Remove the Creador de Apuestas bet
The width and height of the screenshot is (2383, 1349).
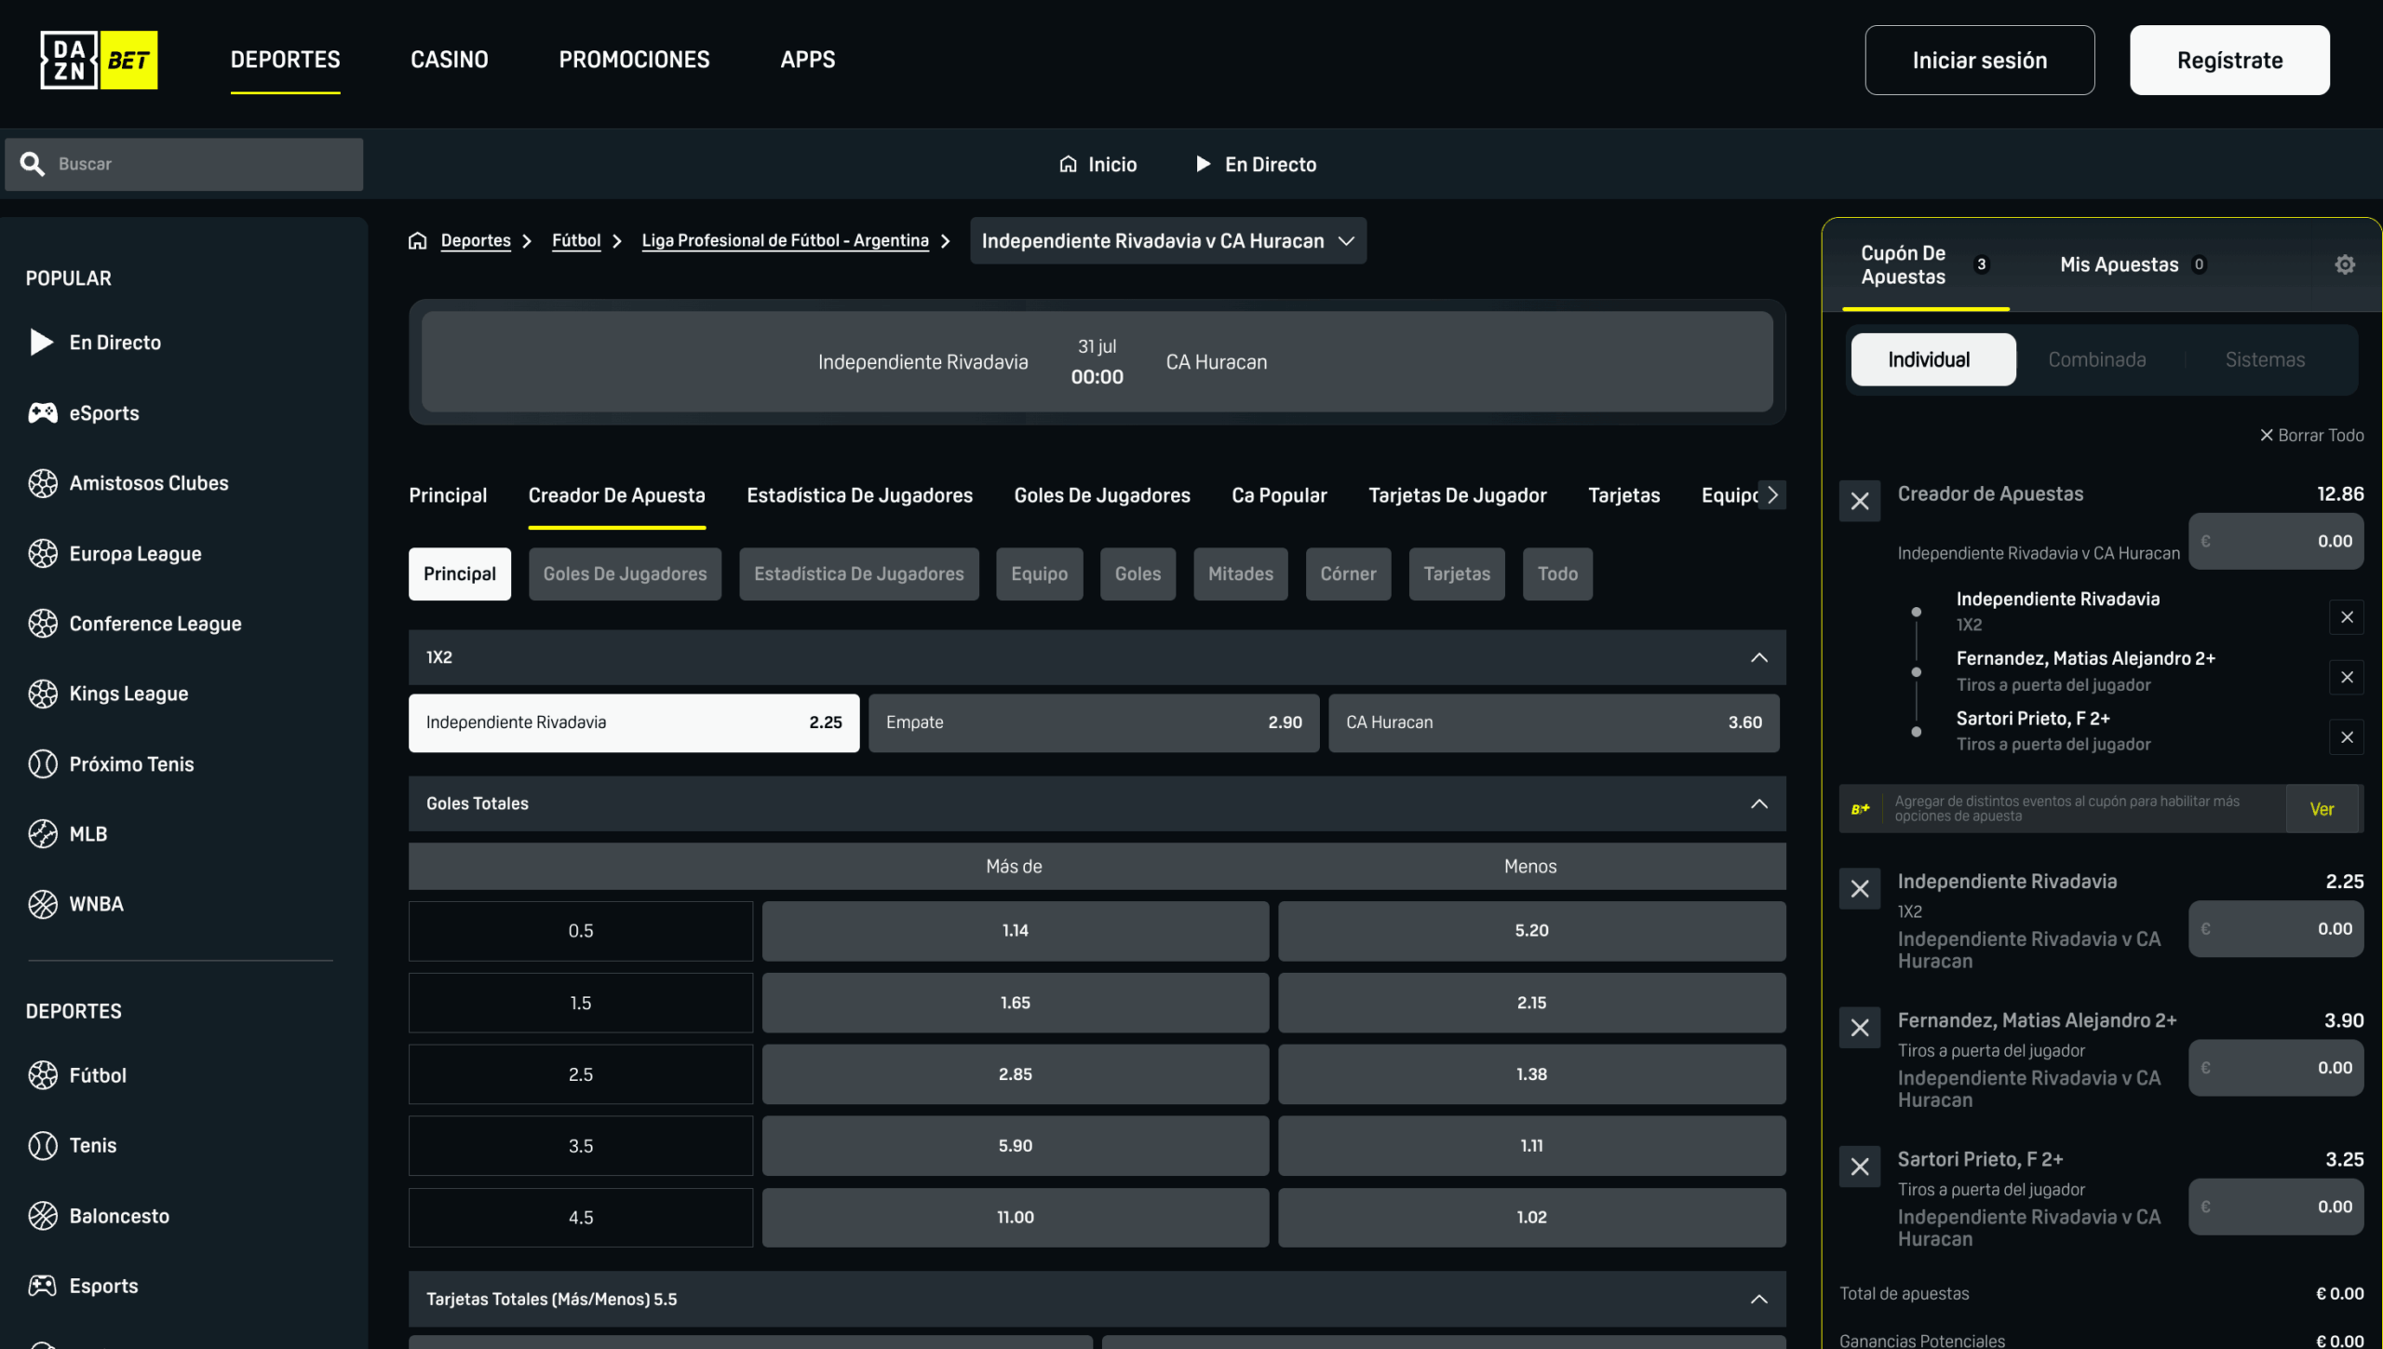(1860, 501)
